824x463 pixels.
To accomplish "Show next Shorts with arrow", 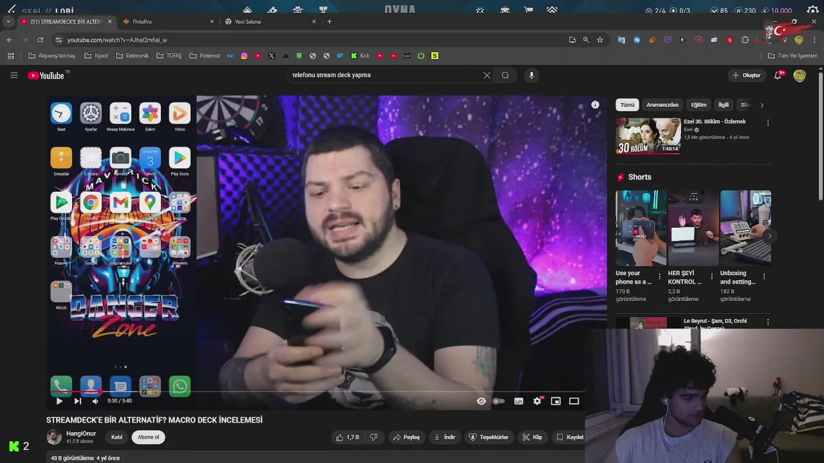I will (x=769, y=236).
